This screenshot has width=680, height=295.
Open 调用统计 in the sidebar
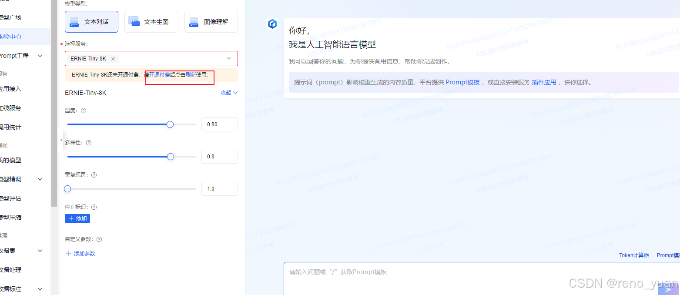(10, 127)
